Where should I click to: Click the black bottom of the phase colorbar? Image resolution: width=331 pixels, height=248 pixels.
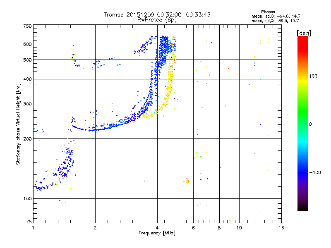(x=303, y=208)
